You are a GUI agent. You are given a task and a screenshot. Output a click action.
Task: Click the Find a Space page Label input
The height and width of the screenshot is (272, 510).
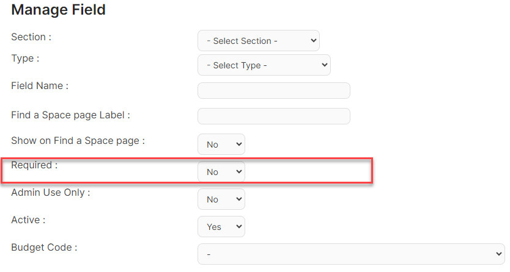point(274,116)
